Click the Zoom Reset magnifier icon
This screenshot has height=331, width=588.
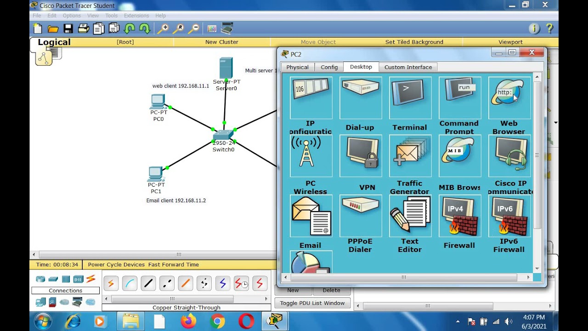click(x=178, y=29)
